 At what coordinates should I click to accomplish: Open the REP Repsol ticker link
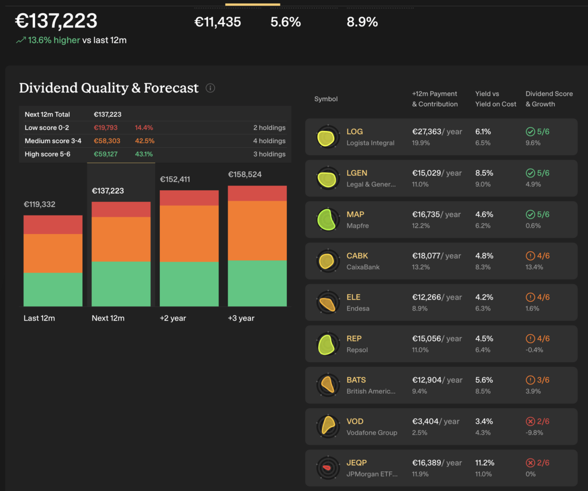(354, 339)
